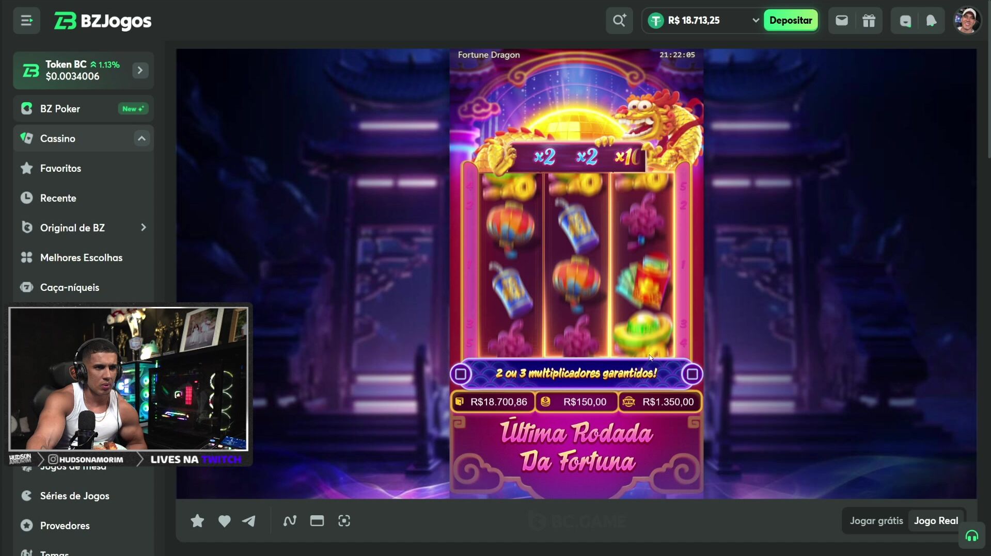This screenshot has height=556, width=991.
Task: Open the notifications bell icon
Action: coord(931,21)
